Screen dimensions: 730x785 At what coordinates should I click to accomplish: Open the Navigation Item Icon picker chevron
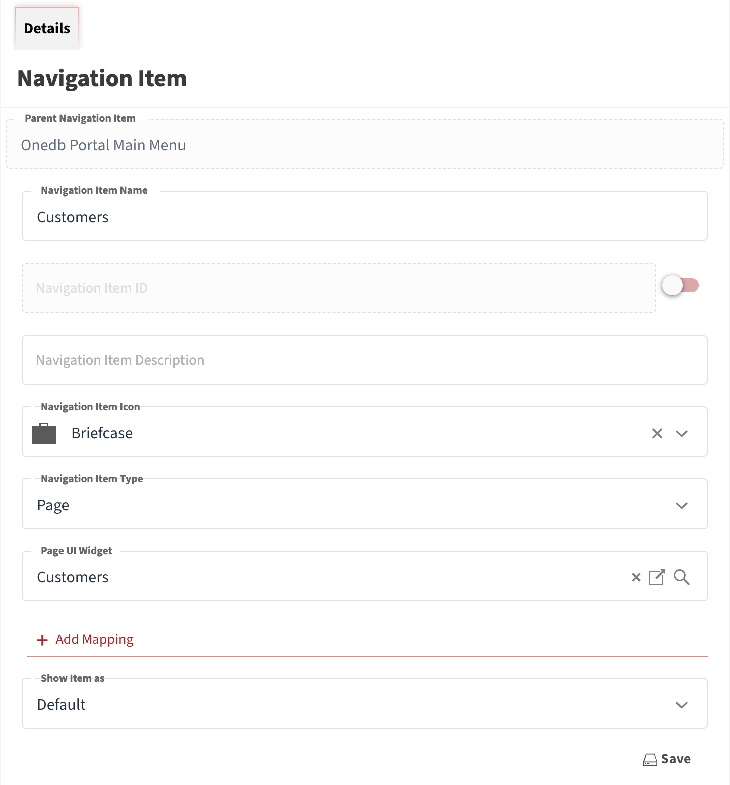coord(682,433)
